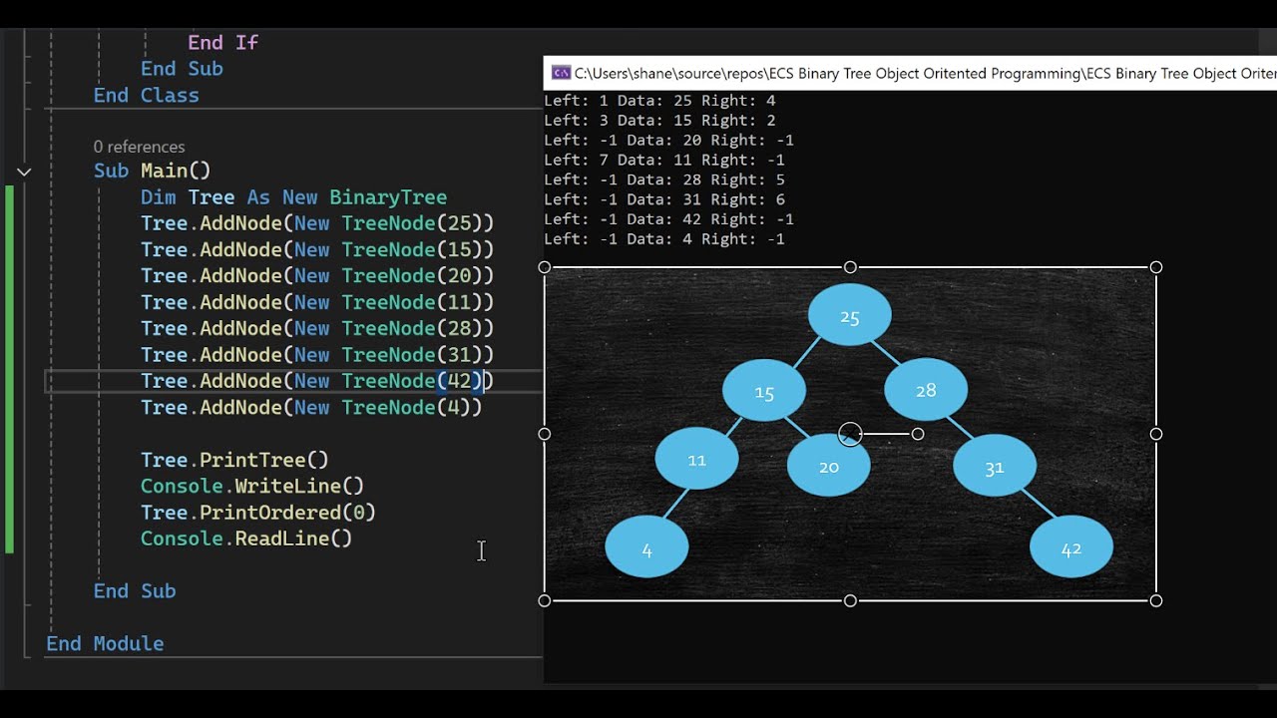Click the rotation arm end handle
This screenshot has width=1277, height=718.
[918, 434]
